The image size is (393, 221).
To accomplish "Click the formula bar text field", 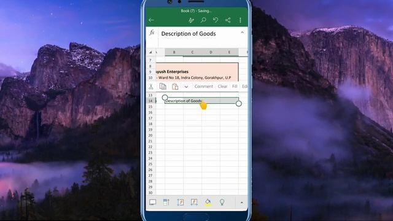I will (x=199, y=34).
